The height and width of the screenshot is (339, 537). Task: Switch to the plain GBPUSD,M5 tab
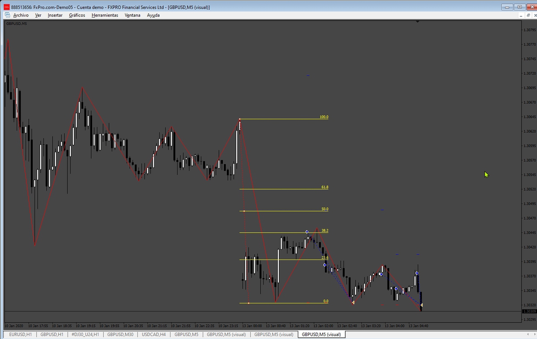[186, 334]
